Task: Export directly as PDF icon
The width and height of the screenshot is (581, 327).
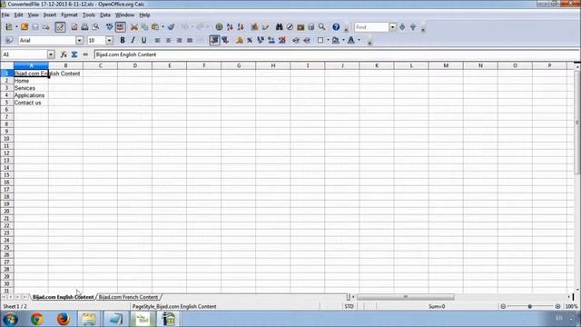Action: coord(74,27)
